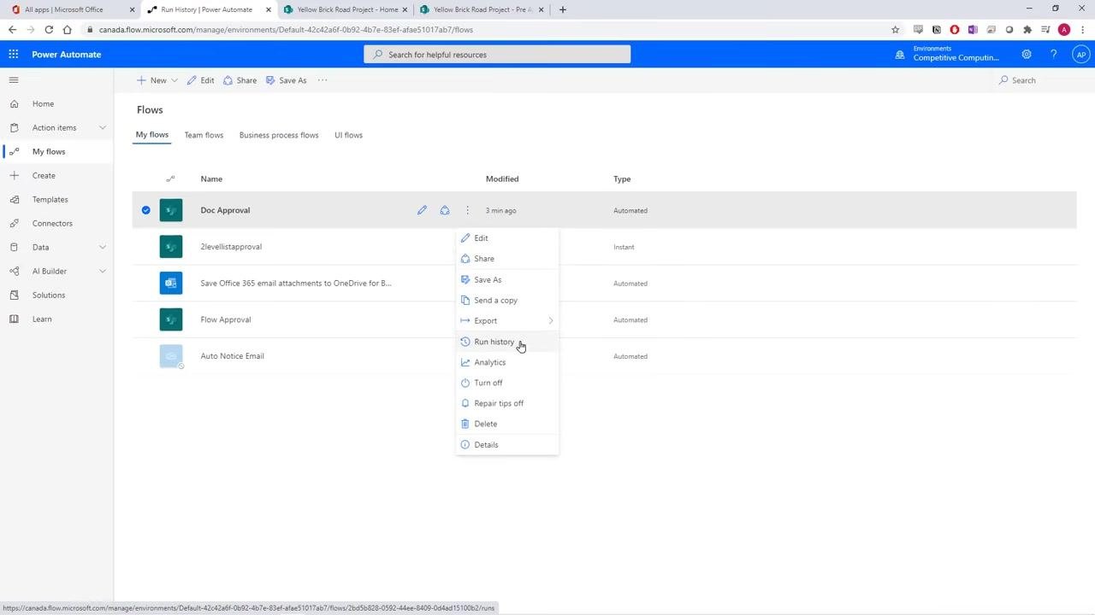Screen dimensions: 1095x615
Task: Choose Share in the context menu
Action: (x=507, y=259)
